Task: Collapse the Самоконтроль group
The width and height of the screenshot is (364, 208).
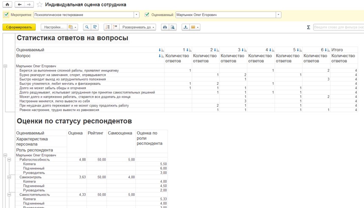Action: click(9, 177)
